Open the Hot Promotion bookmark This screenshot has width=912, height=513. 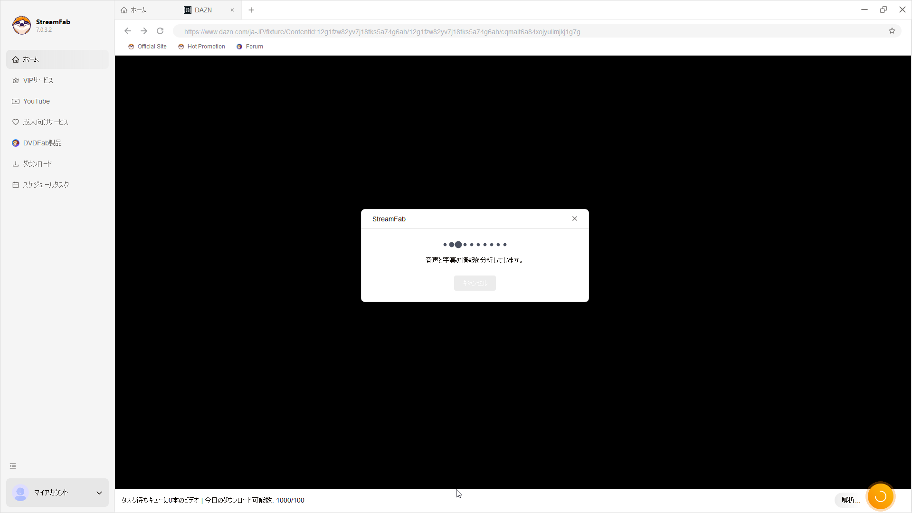pyautogui.click(x=201, y=47)
